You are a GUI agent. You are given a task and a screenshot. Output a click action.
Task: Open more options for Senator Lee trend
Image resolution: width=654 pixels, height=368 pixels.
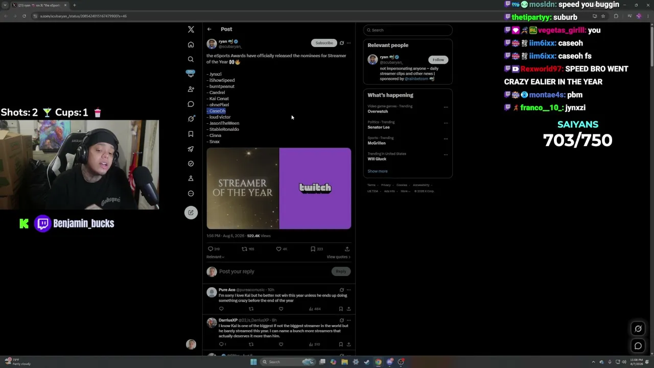[446, 123]
